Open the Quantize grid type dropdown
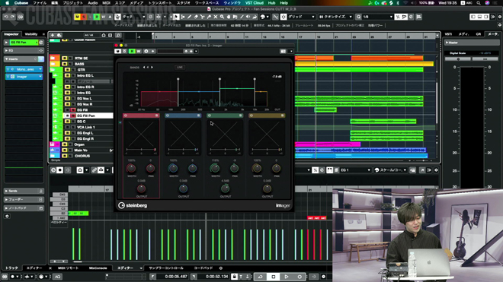Screen dimensions: 503x282 (335, 17)
